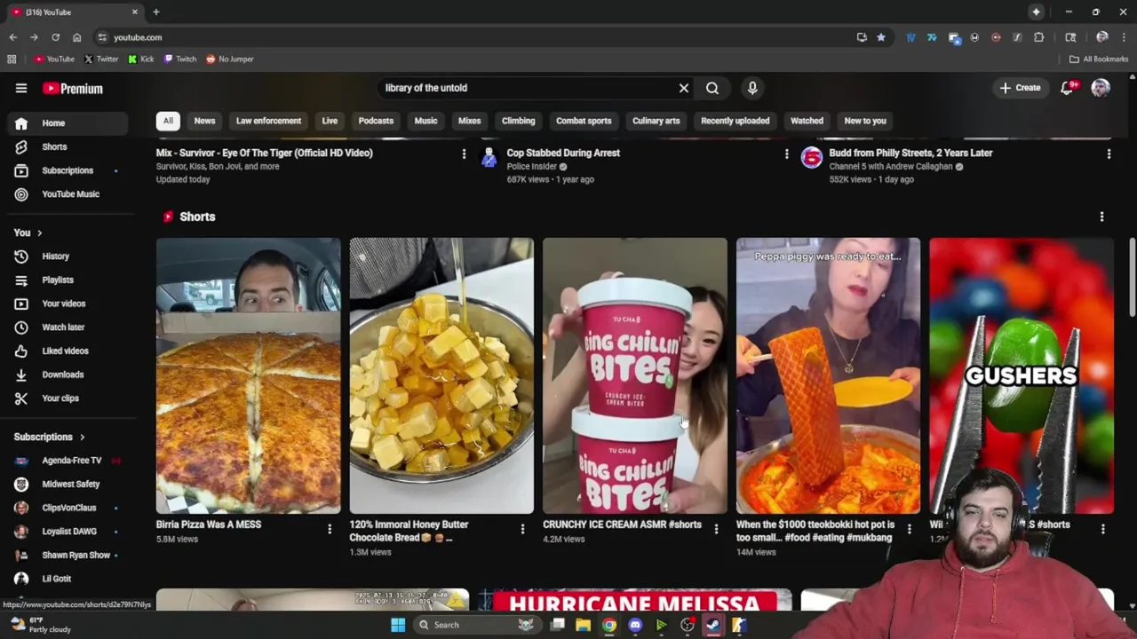The width and height of the screenshot is (1137, 639).
Task: Open the Shorts shelf options menu
Action: [x=1101, y=217]
